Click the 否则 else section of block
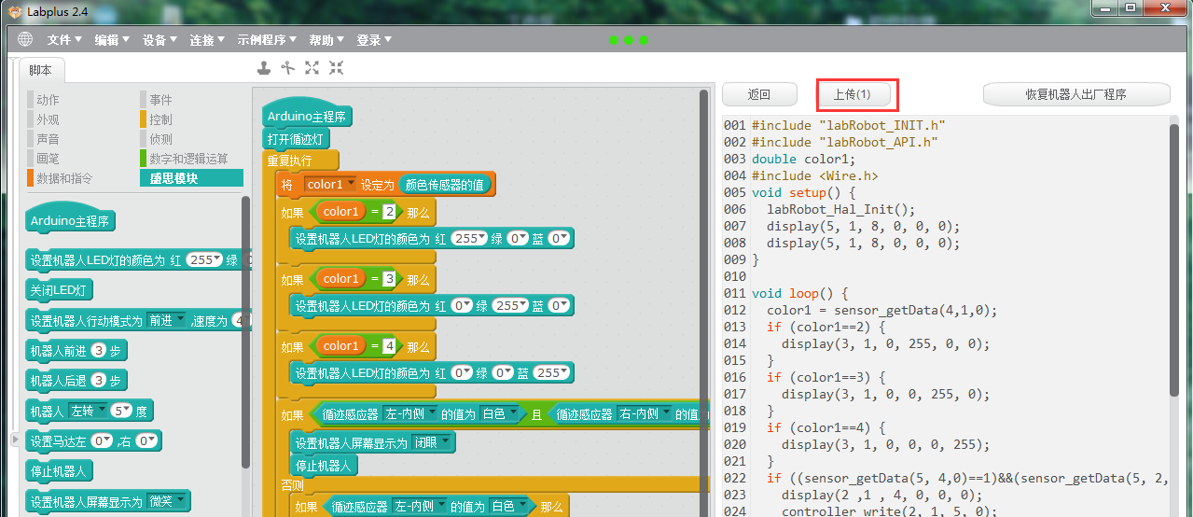Viewport: 1193px width, 517px height. pos(292,485)
